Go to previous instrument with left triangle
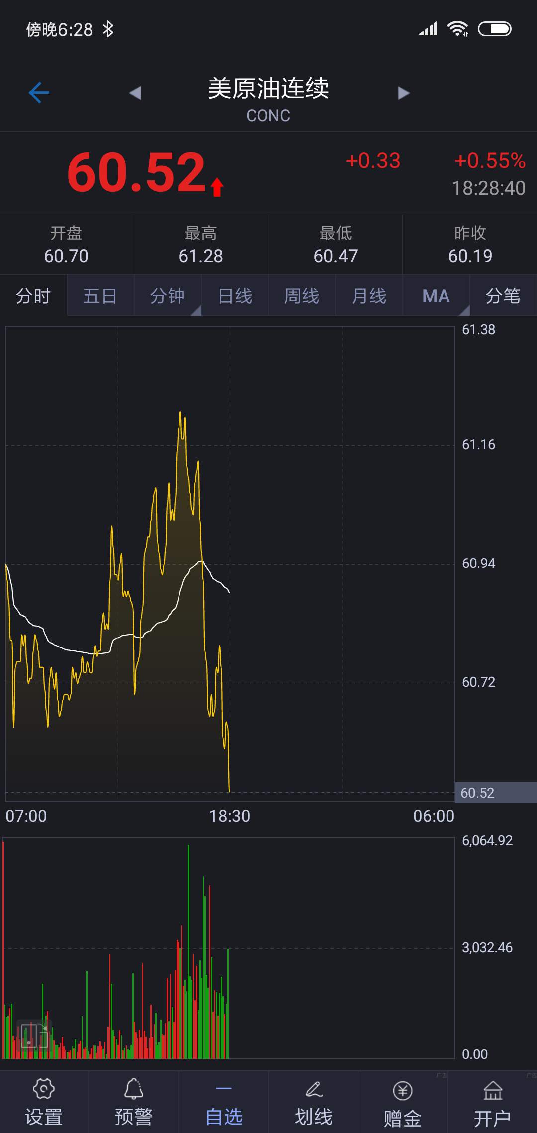537x1133 pixels. [x=135, y=93]
